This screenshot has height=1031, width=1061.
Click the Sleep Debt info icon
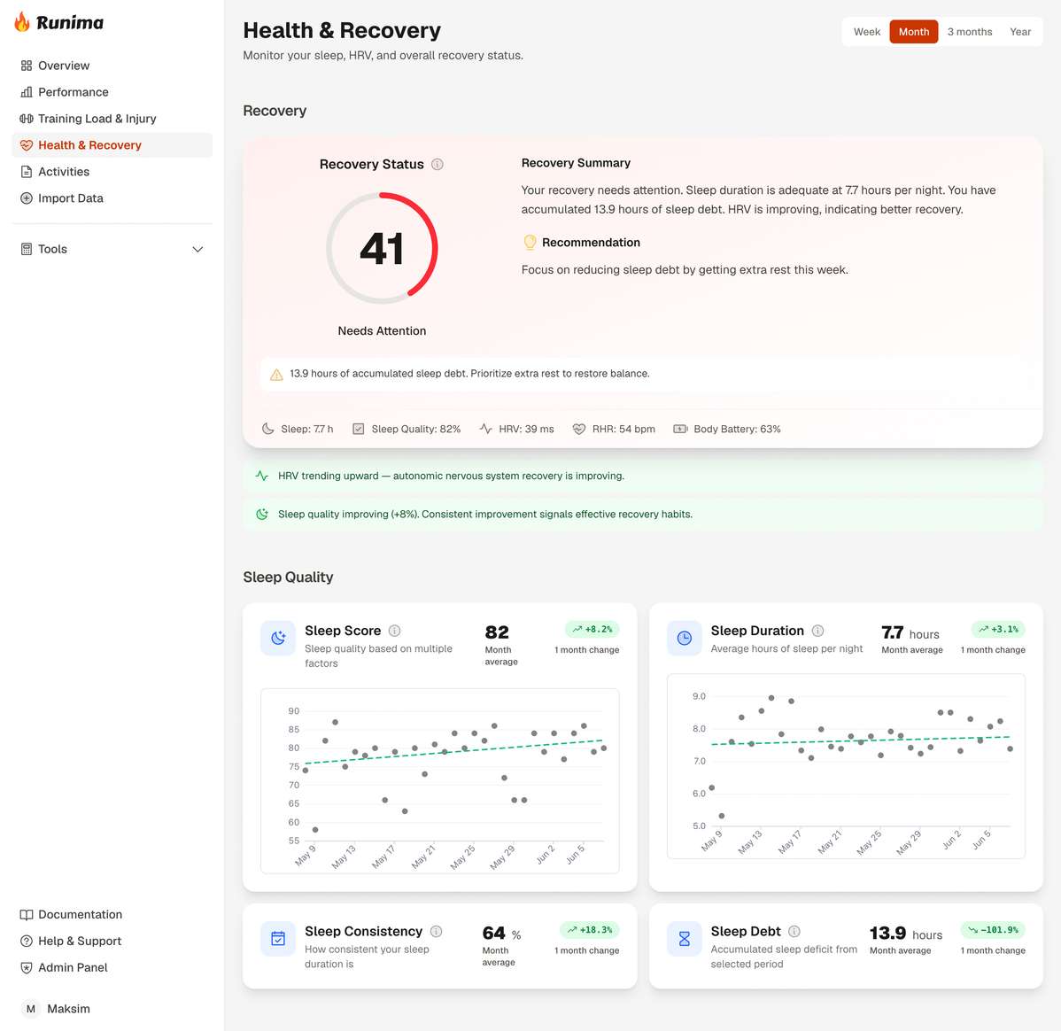794,932
